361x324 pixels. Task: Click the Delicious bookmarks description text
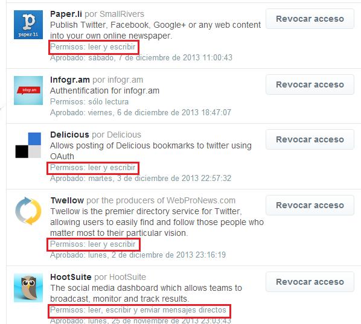[151, 151]
